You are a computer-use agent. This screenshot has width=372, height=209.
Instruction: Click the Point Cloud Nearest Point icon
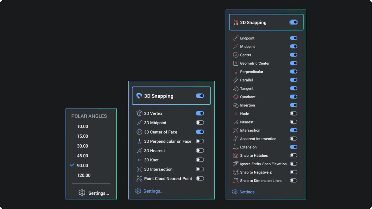pyautogui.click(x=139, y=178)
